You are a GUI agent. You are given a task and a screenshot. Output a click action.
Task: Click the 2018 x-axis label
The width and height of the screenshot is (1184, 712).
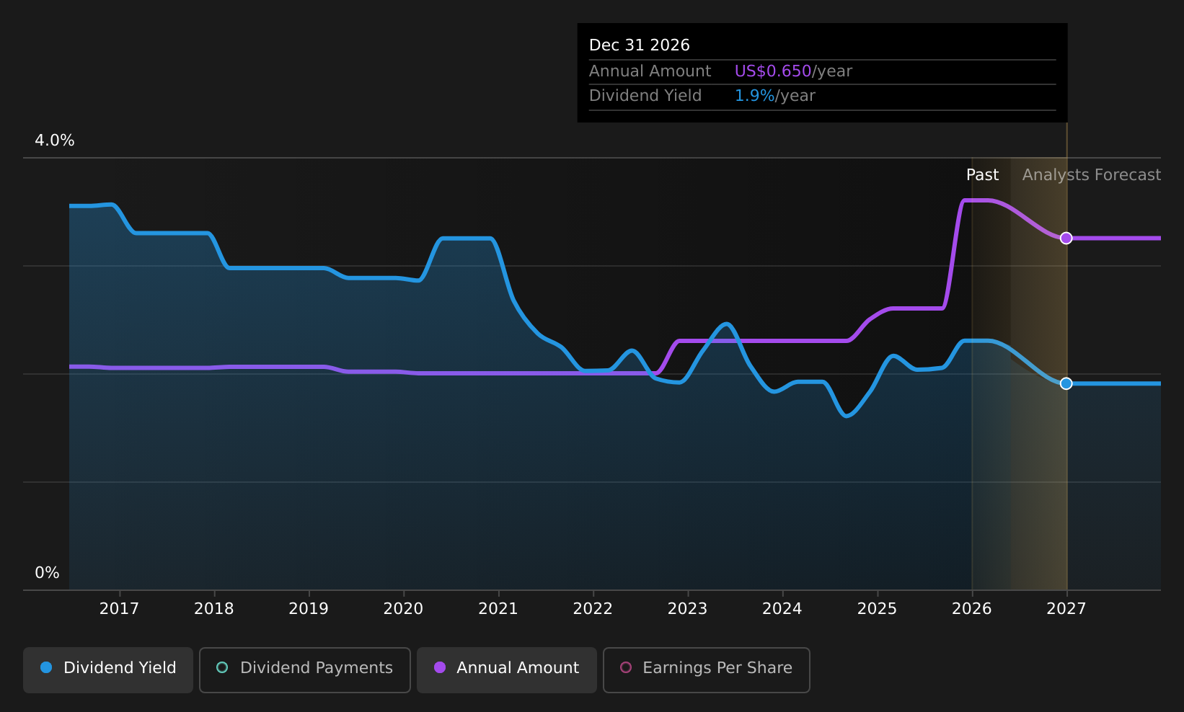[214, 609]
